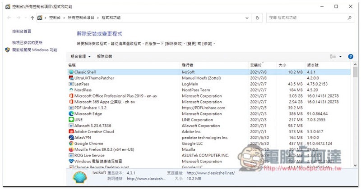Click the scrollbar up arrow
The image size is (361, 189).
[x=355, y=65]
